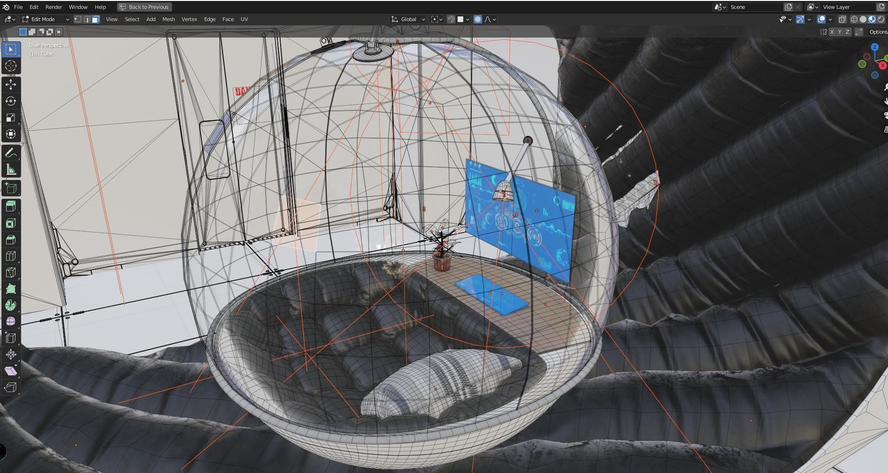888x473 pixels.
Task: Open the Window menu
Action: (x=78, y=7)
